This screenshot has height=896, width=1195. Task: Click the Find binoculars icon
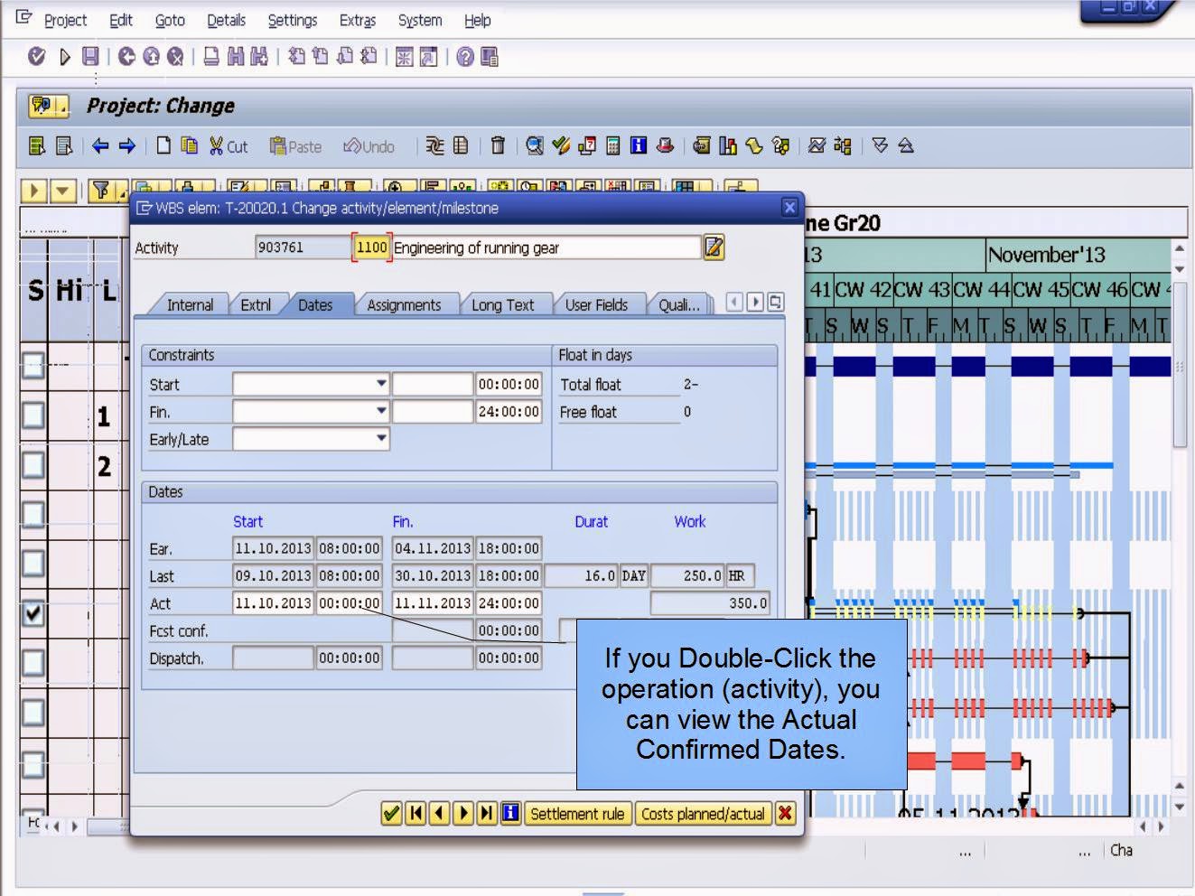[236, 57]
